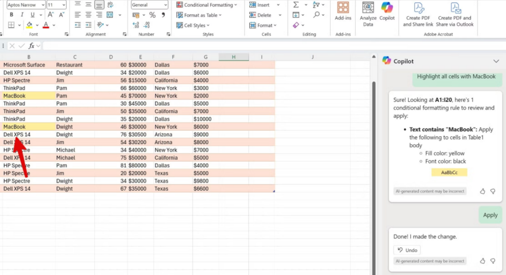Click the AutoSum sigma icon

pyautogui.click(x=296, y=5)
